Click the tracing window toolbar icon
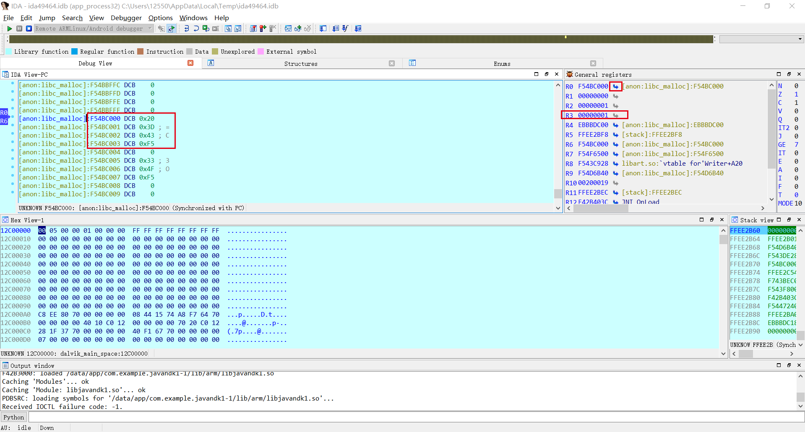 [x=323, y=29]
